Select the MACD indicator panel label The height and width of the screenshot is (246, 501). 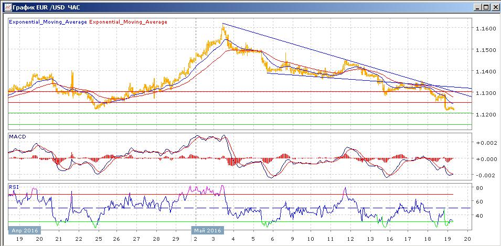[x=17, y=137]
